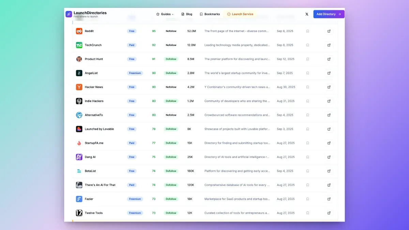Bookmark the TechCrunch directory
The height and width of the screenshot is (230, 409).
(308, 45)
